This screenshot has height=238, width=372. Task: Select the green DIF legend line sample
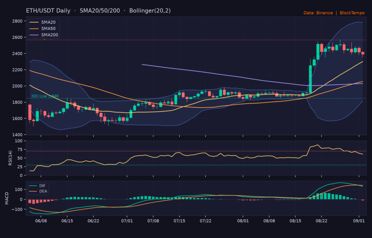click(x=33, y=186)
